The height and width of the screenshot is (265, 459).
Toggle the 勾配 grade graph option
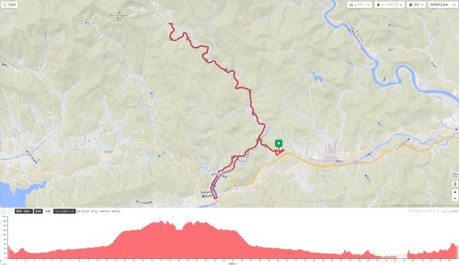click(x=48, y=211)
